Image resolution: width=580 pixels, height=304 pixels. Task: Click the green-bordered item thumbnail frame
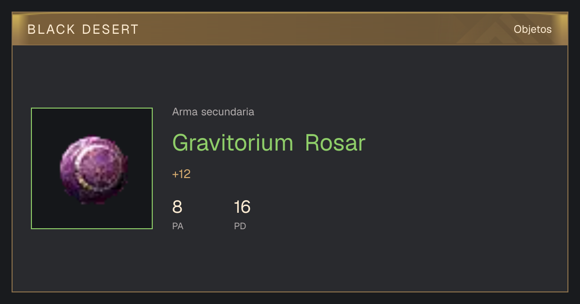92,168
